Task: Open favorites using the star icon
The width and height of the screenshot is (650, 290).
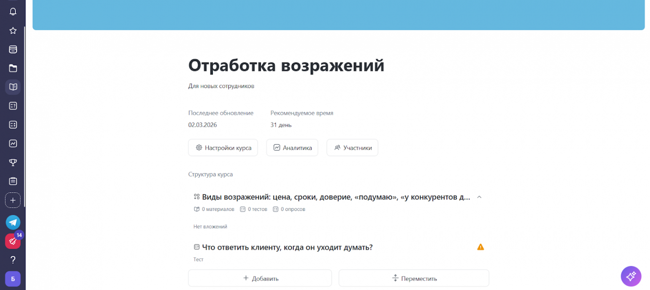Action: click(12, 30)
